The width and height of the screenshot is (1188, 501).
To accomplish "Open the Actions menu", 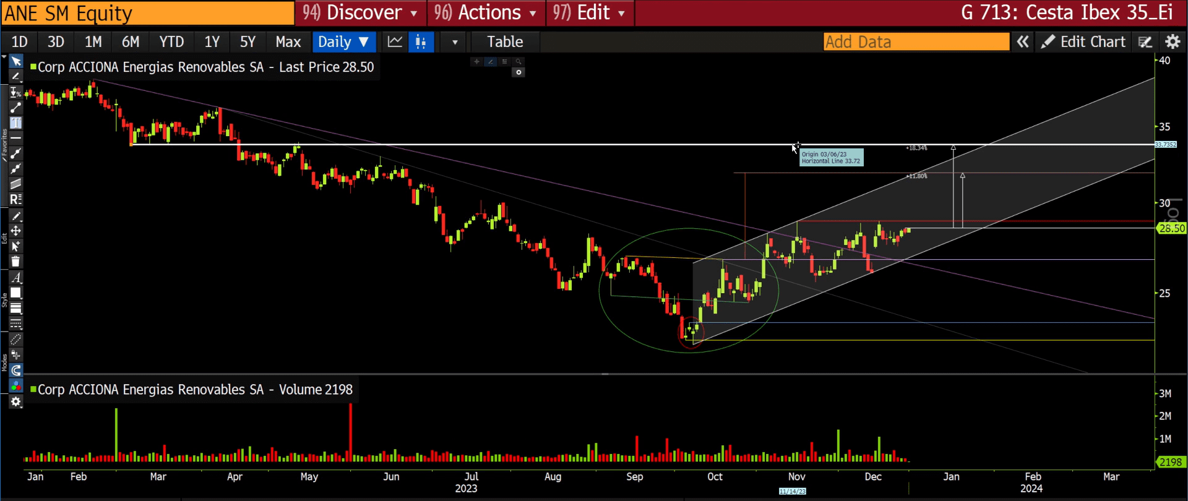I will pos(486,13).
